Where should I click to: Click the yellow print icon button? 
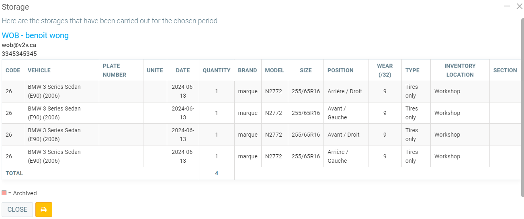tap(44, 210)
